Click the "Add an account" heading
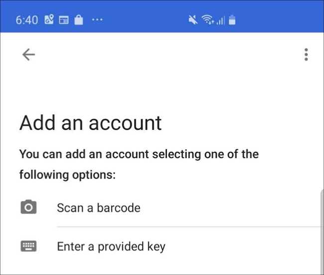This screenshot has width=324, height=275. 91,123
